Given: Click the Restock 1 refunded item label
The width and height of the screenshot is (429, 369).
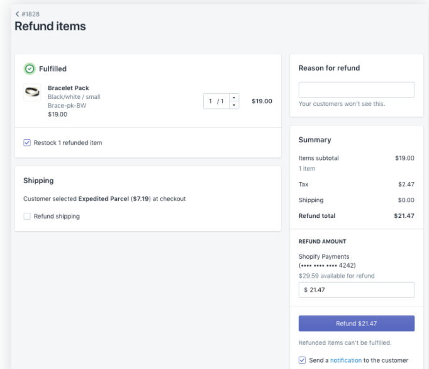Looking at the screenshot, I should [x=68, y=143].
